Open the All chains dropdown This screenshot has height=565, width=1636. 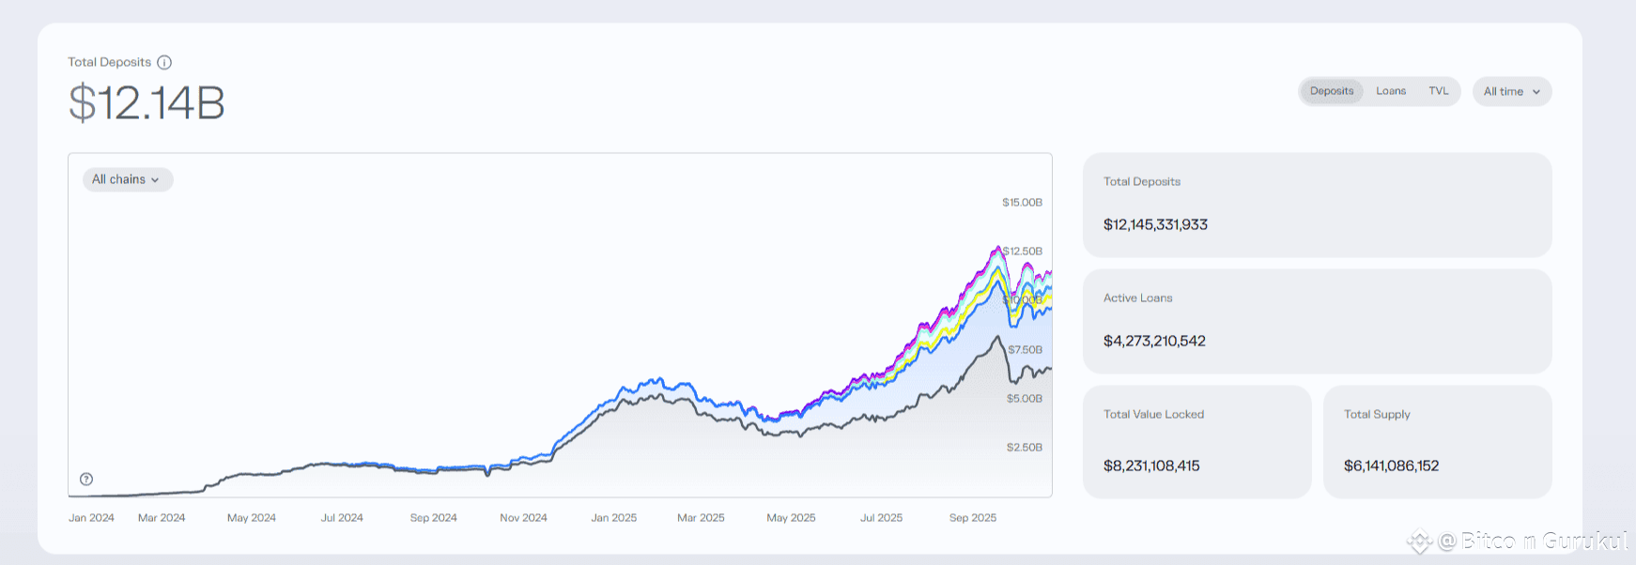(x=127, y=179)
